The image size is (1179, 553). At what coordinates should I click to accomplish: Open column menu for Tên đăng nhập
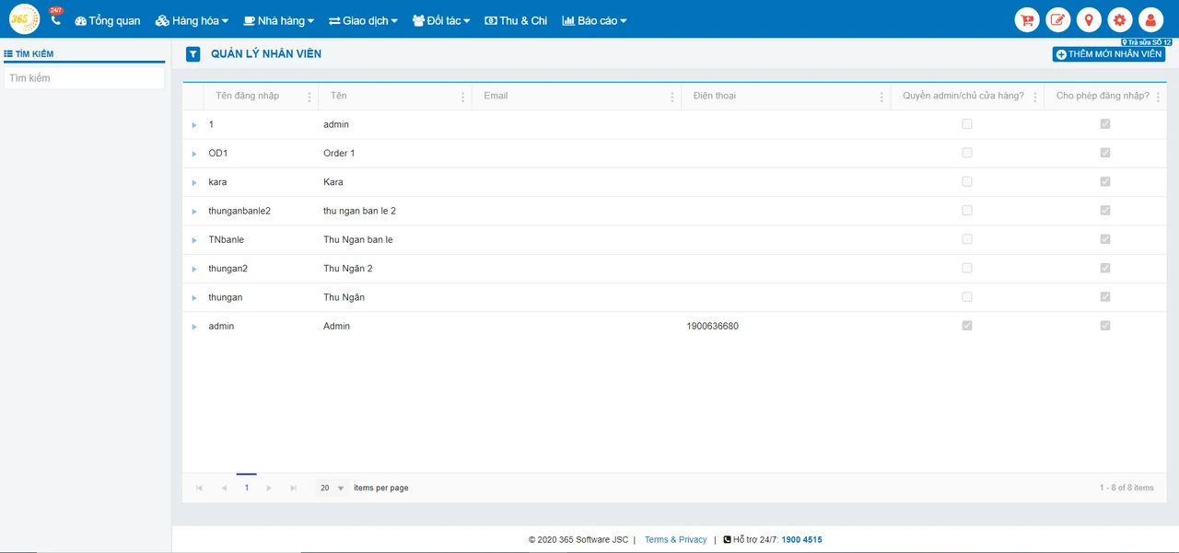[309, 97]
